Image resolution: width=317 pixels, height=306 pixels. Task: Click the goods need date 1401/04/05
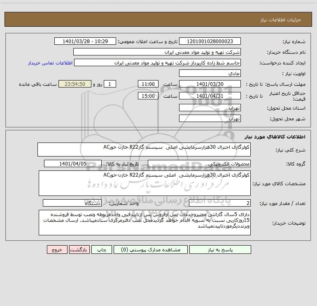[73, 164]
